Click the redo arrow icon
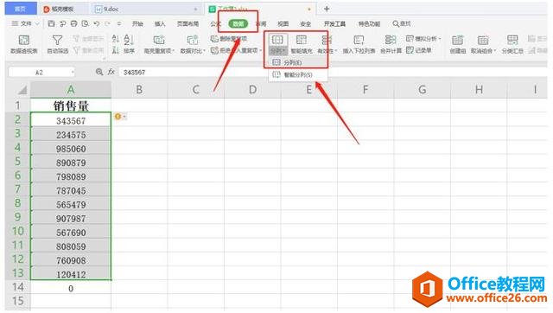Image resolution: width=553 pixels, height=313 pixels. point(107,23)
